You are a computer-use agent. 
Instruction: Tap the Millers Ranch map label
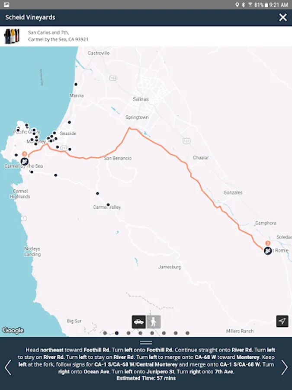tap(240, 331)
